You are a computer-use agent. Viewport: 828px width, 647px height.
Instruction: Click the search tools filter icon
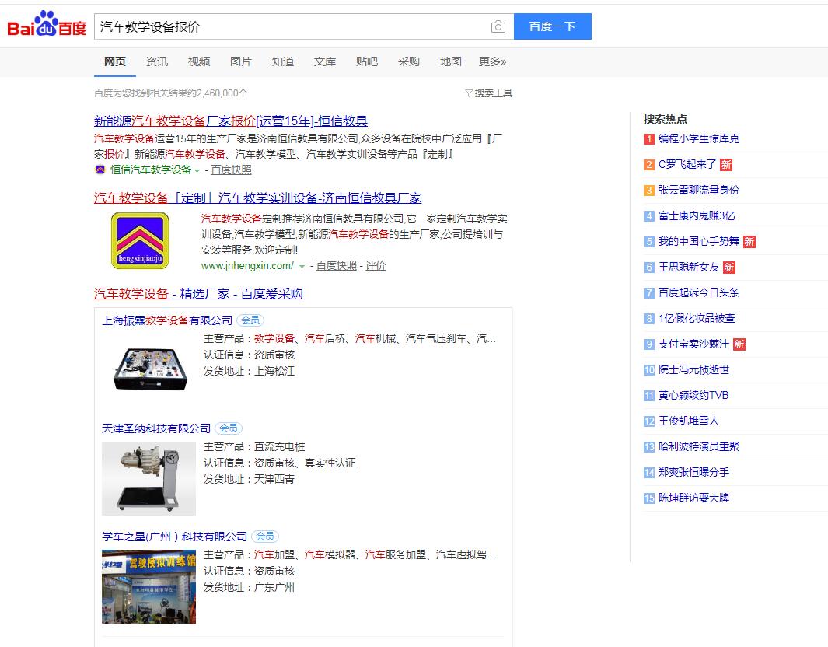pos(468,93)
